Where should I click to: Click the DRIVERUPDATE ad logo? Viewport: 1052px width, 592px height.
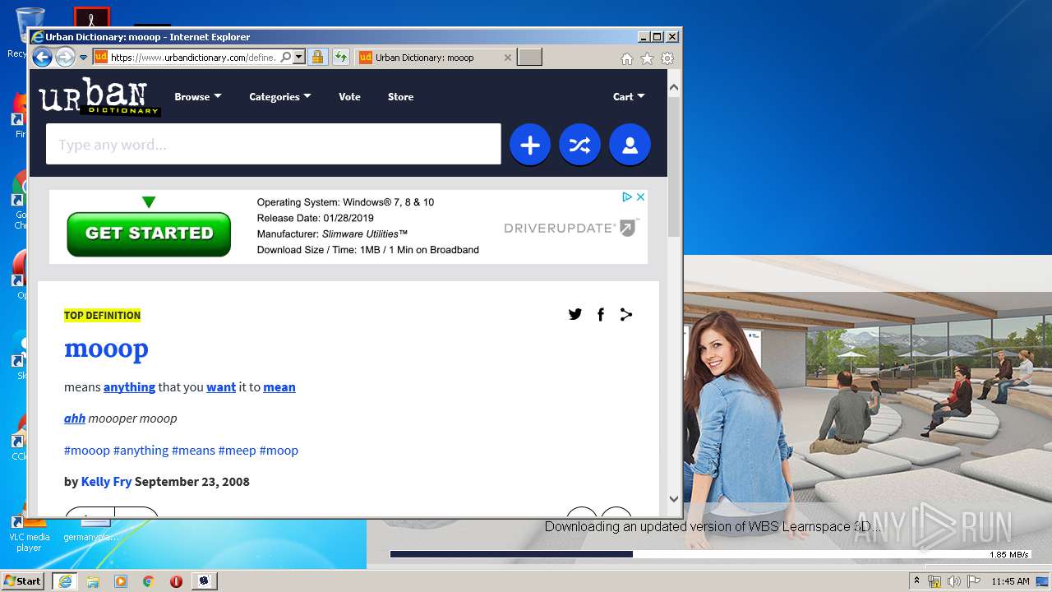[x=571, y=228]
